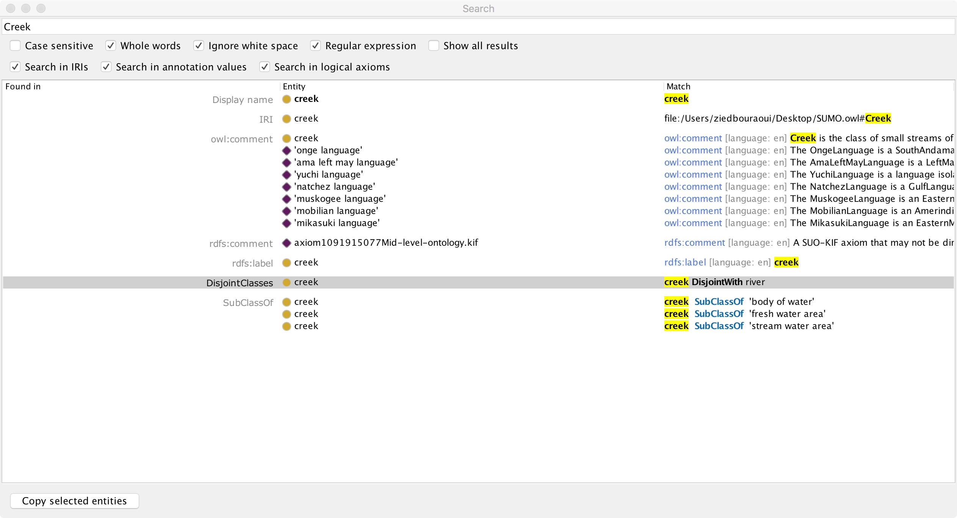Disable the Regular expression checkbox

(x=315, y=46)
